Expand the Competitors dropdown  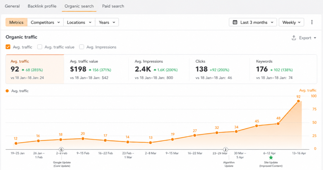[x=45, y=22]
